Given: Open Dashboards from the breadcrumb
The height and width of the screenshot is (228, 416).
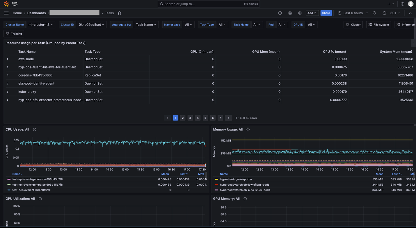Looking at the screenshot, I should [36, 13].
